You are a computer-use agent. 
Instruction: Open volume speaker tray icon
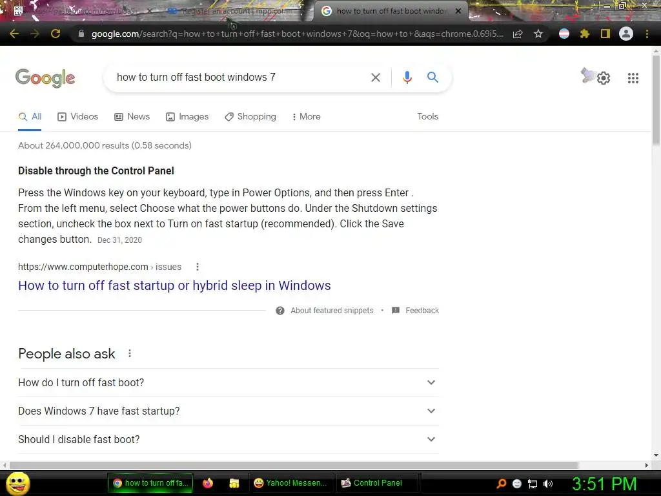tap(548, 484)
